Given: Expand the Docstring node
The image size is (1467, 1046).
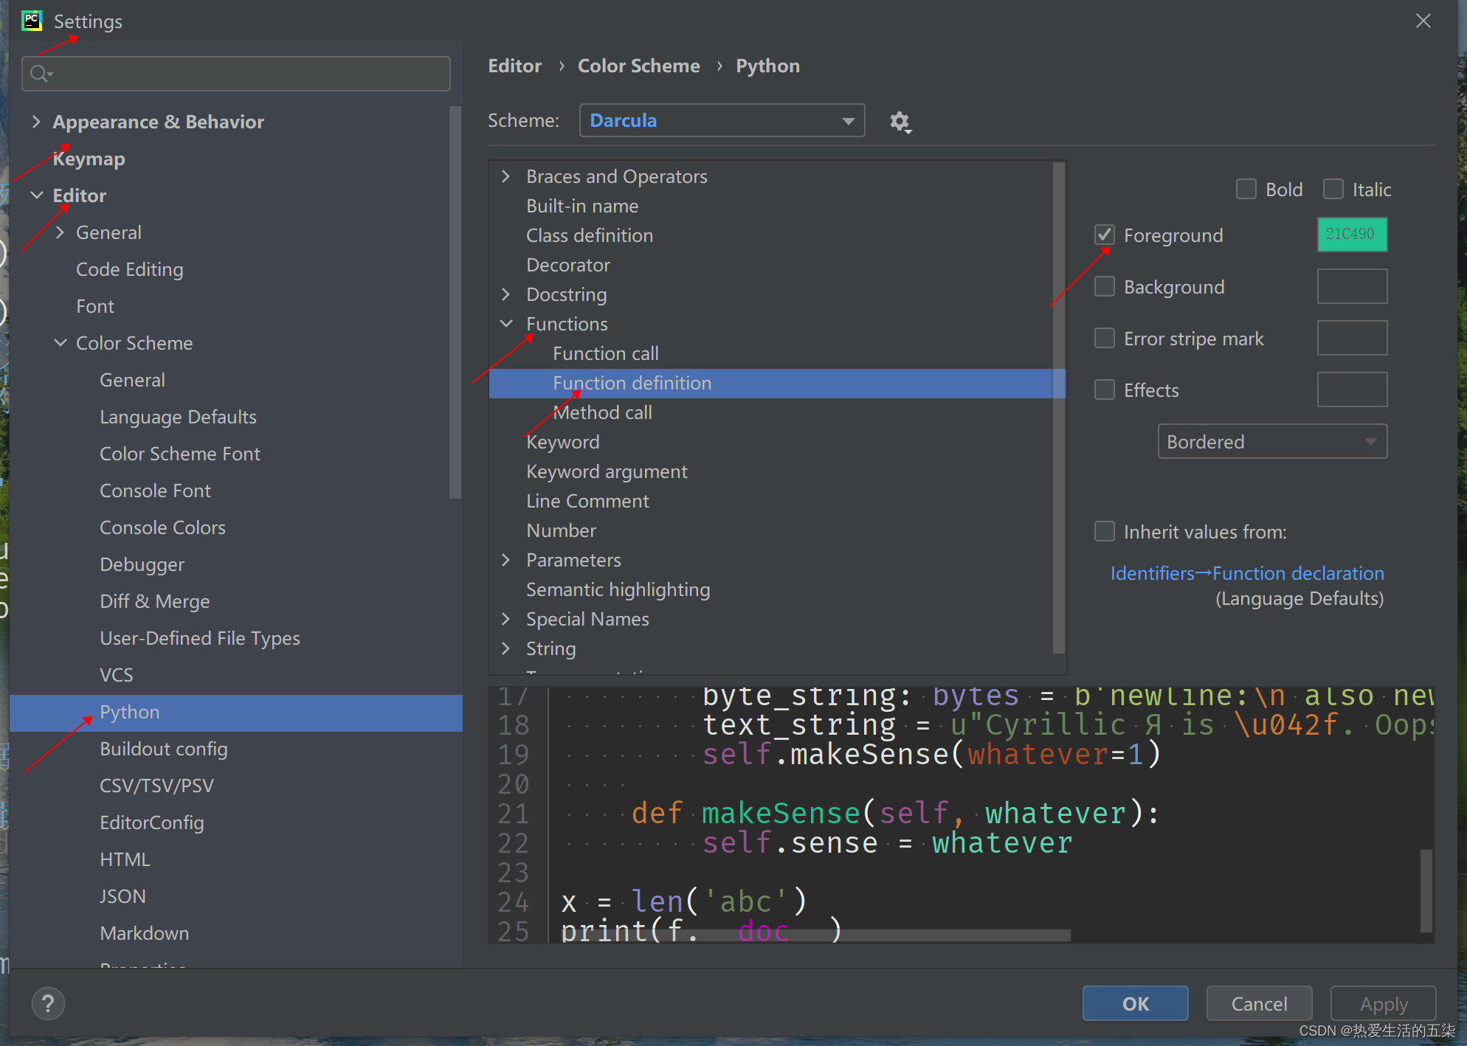Looking at the screenshot, I should point(506,294).
